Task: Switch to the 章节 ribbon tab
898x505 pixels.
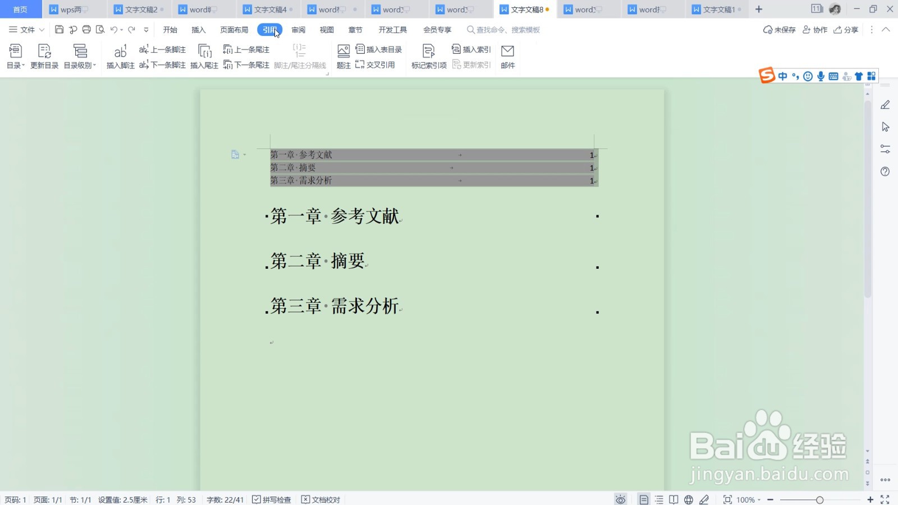Action: [x=355, y=30]
